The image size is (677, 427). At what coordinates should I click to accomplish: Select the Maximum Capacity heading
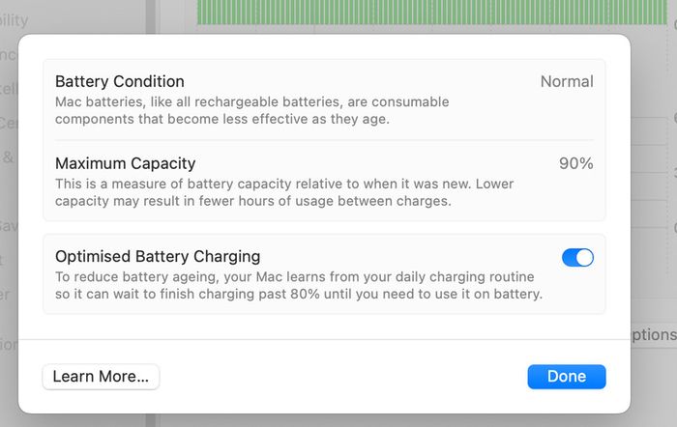[x=125, y=163]
